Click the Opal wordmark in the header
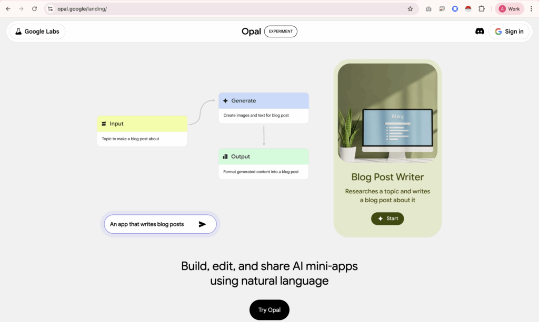Viewport: 539px width, 322px height. (251, 31)
